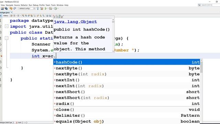Click the Clean and Build Project icon
The height and width of the screenshot is (124, 220).
click(x=42, y=8)
